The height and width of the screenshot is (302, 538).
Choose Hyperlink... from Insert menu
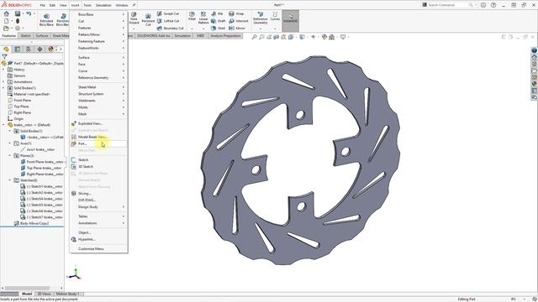pyautogui.click(x=98, y=240)
